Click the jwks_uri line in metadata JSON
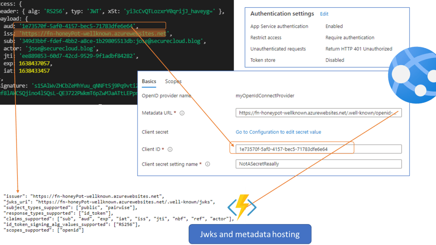 tap(111, 202)
